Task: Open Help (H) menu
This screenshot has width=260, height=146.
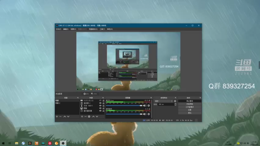Action: (x=110, y=29)
